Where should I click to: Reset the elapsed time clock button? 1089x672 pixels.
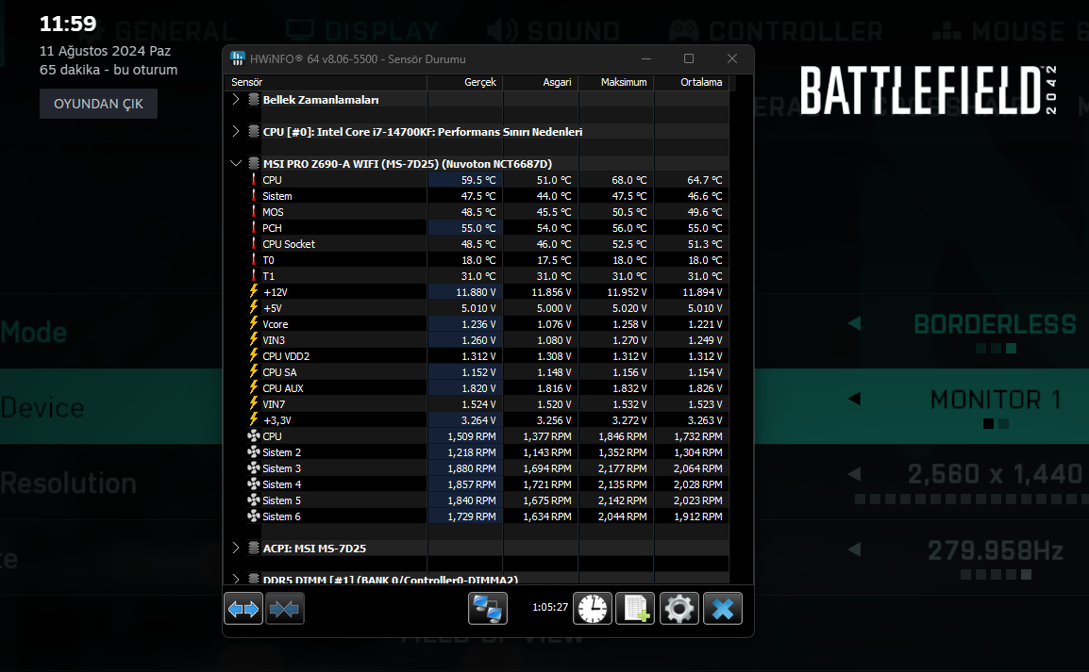pyautogui.click(x=593, y=609)
